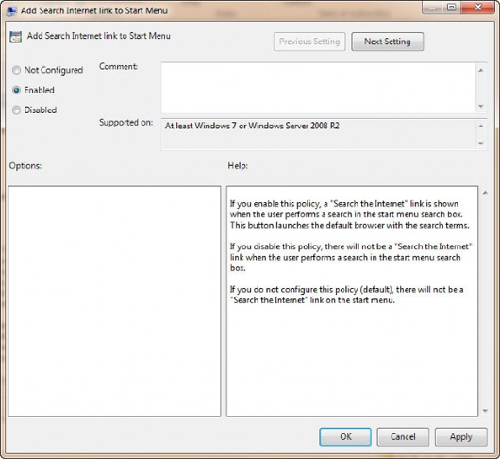Screen dimensions: 500x459
Task: Select the Not Configured radio button
Action: [x=16, y=70]
